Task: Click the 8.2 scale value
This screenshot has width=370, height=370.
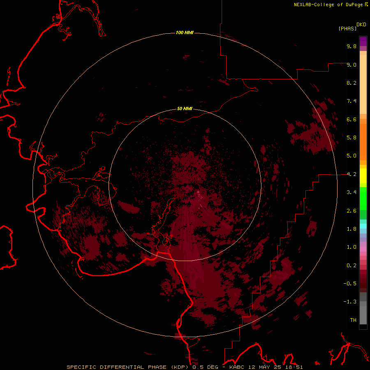Action: [x=351, y=83]
